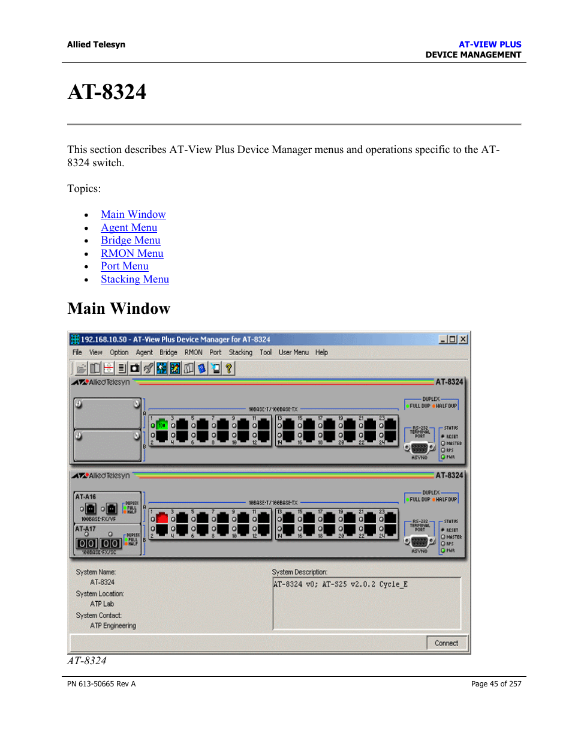Viewport: 572px width, 741px height.
Task: Click the 100BASE-FX/VF module label
Action: coord(98,520)
